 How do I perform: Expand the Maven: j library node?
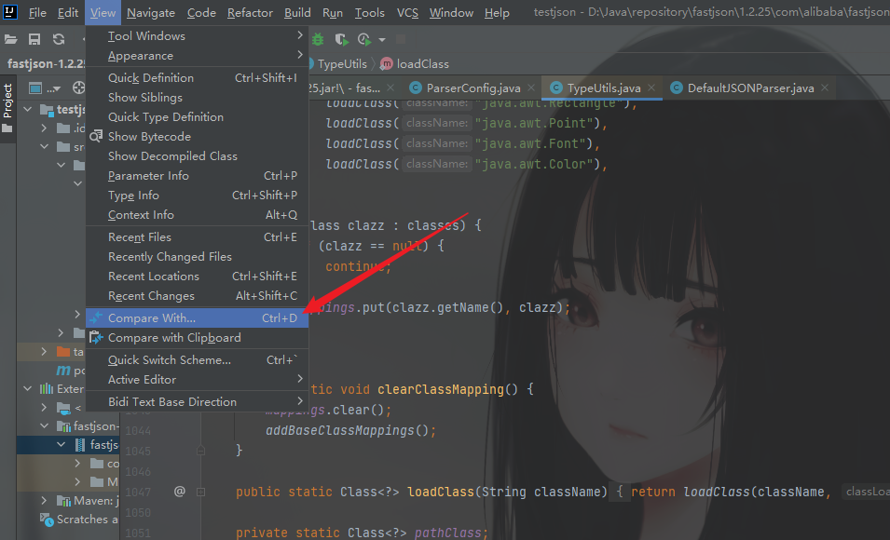pos(45,500)
